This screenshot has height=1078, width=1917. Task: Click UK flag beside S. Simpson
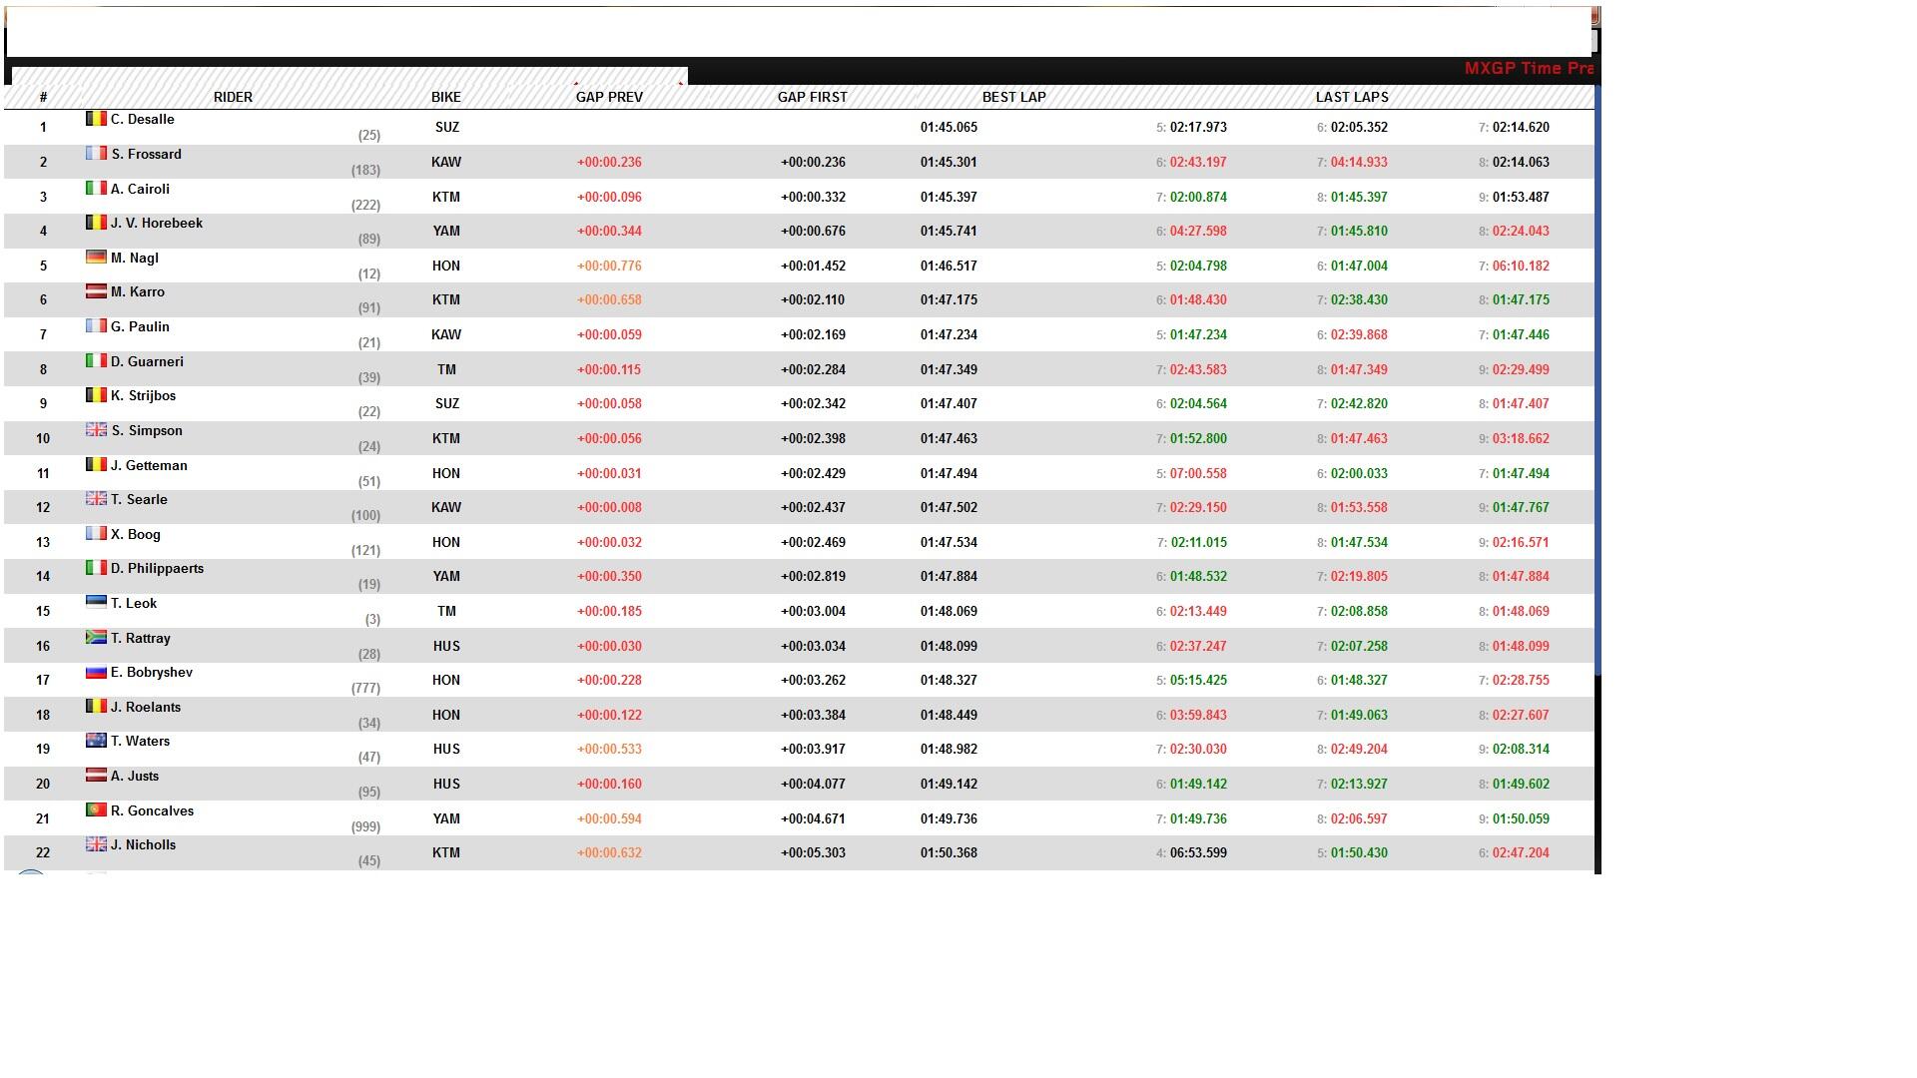96,430
